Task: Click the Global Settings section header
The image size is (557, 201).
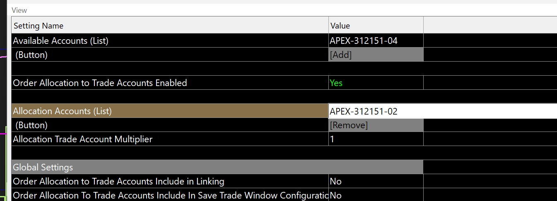Action: point(217,167)
